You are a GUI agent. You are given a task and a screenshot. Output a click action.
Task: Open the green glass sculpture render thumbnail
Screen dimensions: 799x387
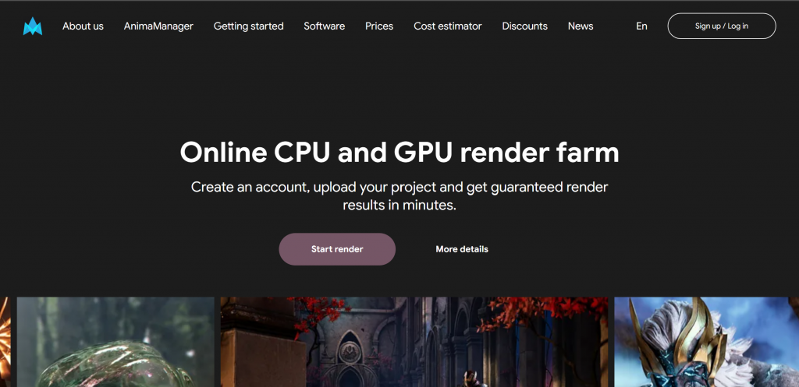pyautogui.click(x=115, y=343)
